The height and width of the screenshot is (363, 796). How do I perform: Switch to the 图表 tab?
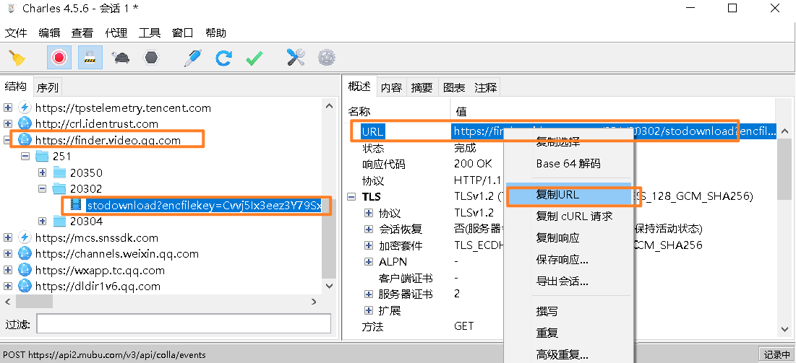tap(454, 88)
